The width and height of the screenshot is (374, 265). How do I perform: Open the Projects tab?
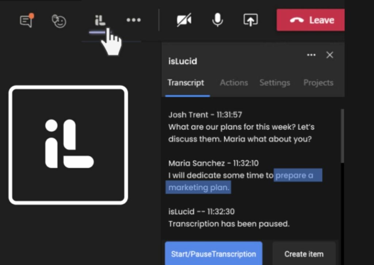tap(318, 83)
